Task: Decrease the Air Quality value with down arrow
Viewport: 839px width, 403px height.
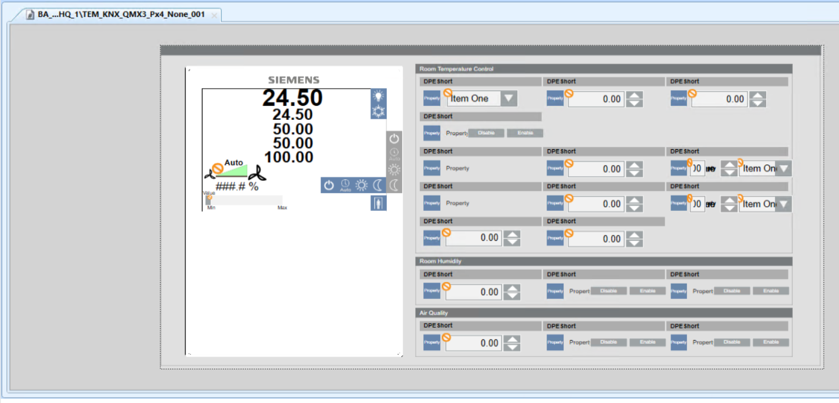Action: click(x=513, y=347)
